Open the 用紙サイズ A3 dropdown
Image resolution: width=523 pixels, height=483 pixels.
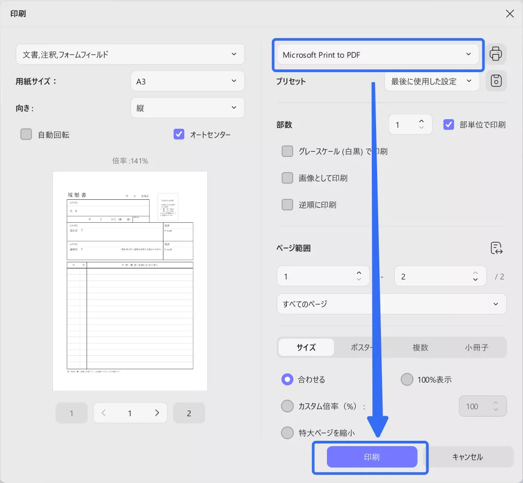click(188, 81)
